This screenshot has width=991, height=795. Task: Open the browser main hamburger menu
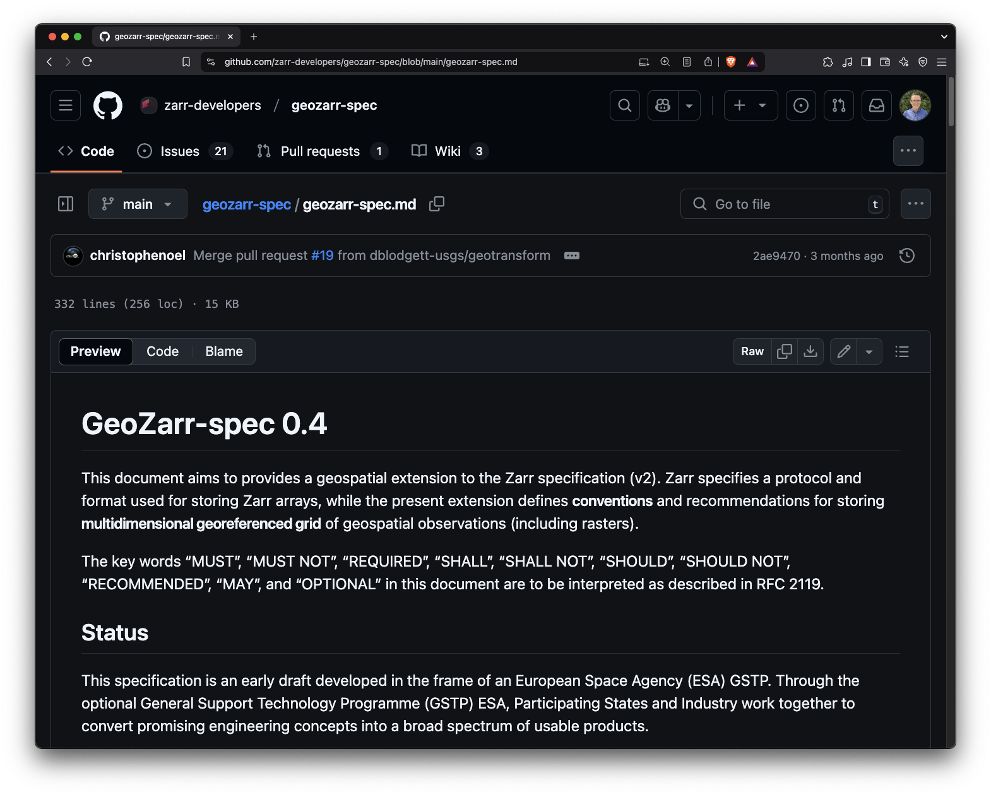pyautogui.click(x=942, y=62)
